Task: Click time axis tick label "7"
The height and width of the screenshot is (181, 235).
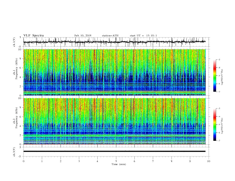Action: [153, 161]
